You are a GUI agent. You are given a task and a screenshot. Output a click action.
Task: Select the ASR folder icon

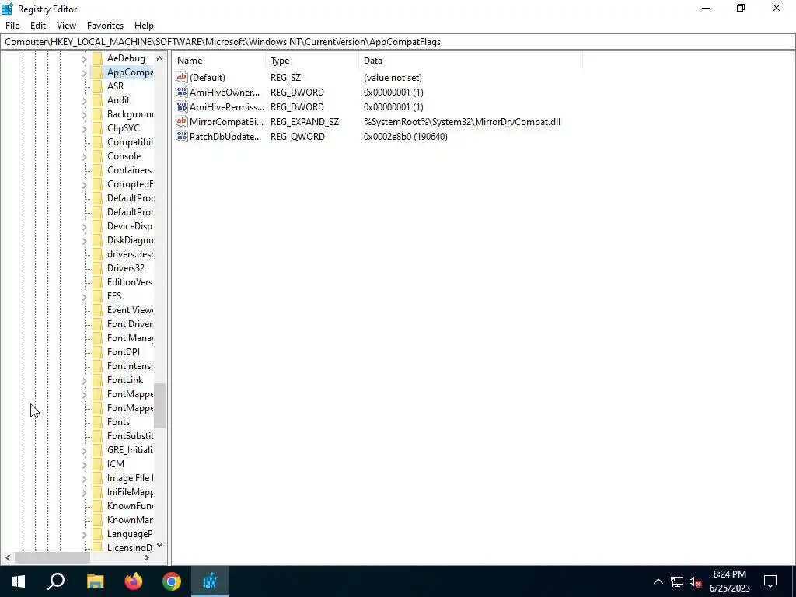pos(97,86)
